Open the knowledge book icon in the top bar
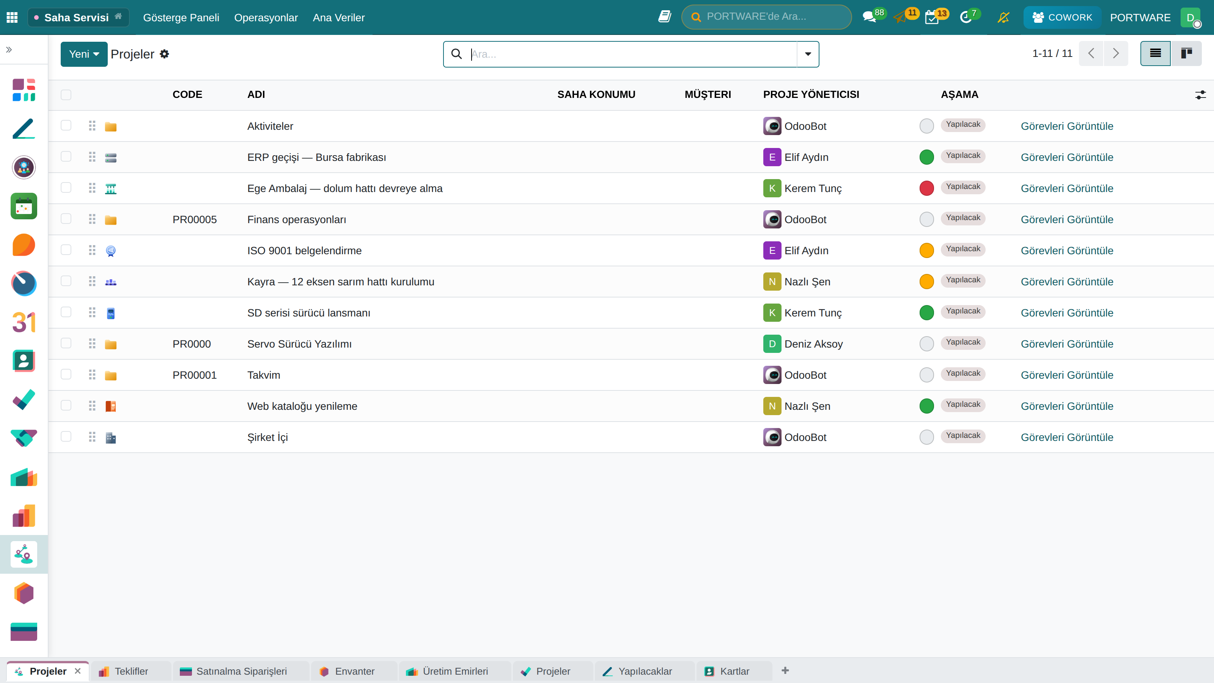1214x683 pixels. (665, 16)
